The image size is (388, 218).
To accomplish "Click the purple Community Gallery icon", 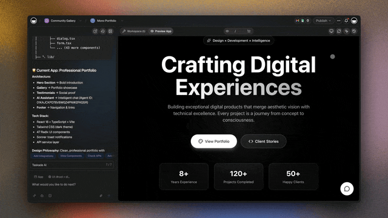I will [47, 21].
